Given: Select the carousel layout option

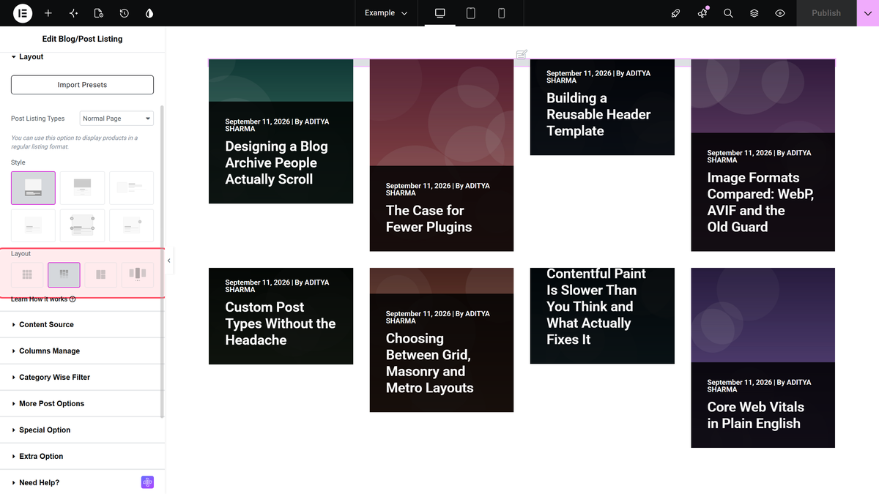Looking at the screenshot, I should [138, 274].
